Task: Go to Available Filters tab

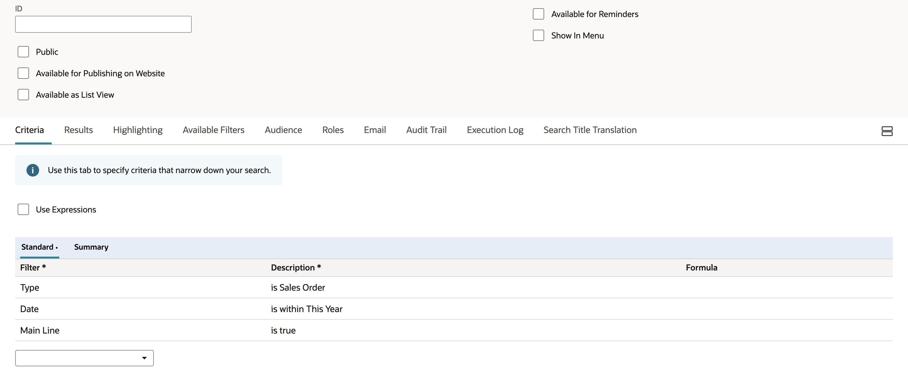Action: click(x=213, y=130)
